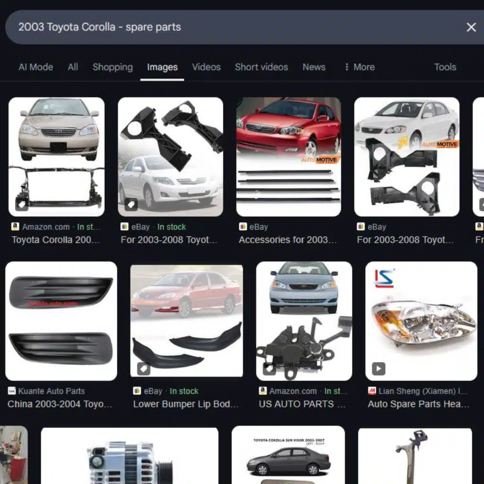Open the Short videos tab
Image resolution: width=484 pixels, height=484 pixels.
point(261,67)
